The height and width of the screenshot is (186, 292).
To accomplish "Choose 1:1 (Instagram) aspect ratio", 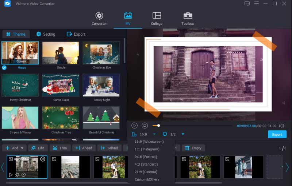I will click(147, 149).
